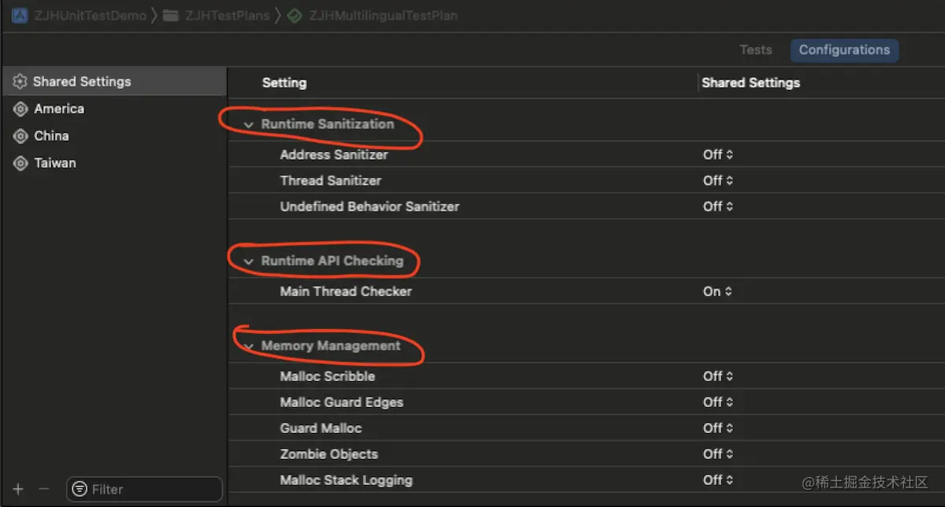Collapse the Runtime Sanitization section
The image size is (945, 507).
pos(249,124)
